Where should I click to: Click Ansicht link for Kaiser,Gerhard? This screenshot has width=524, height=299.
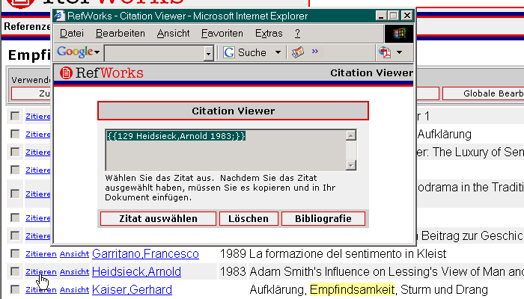[x=74, y=290]
